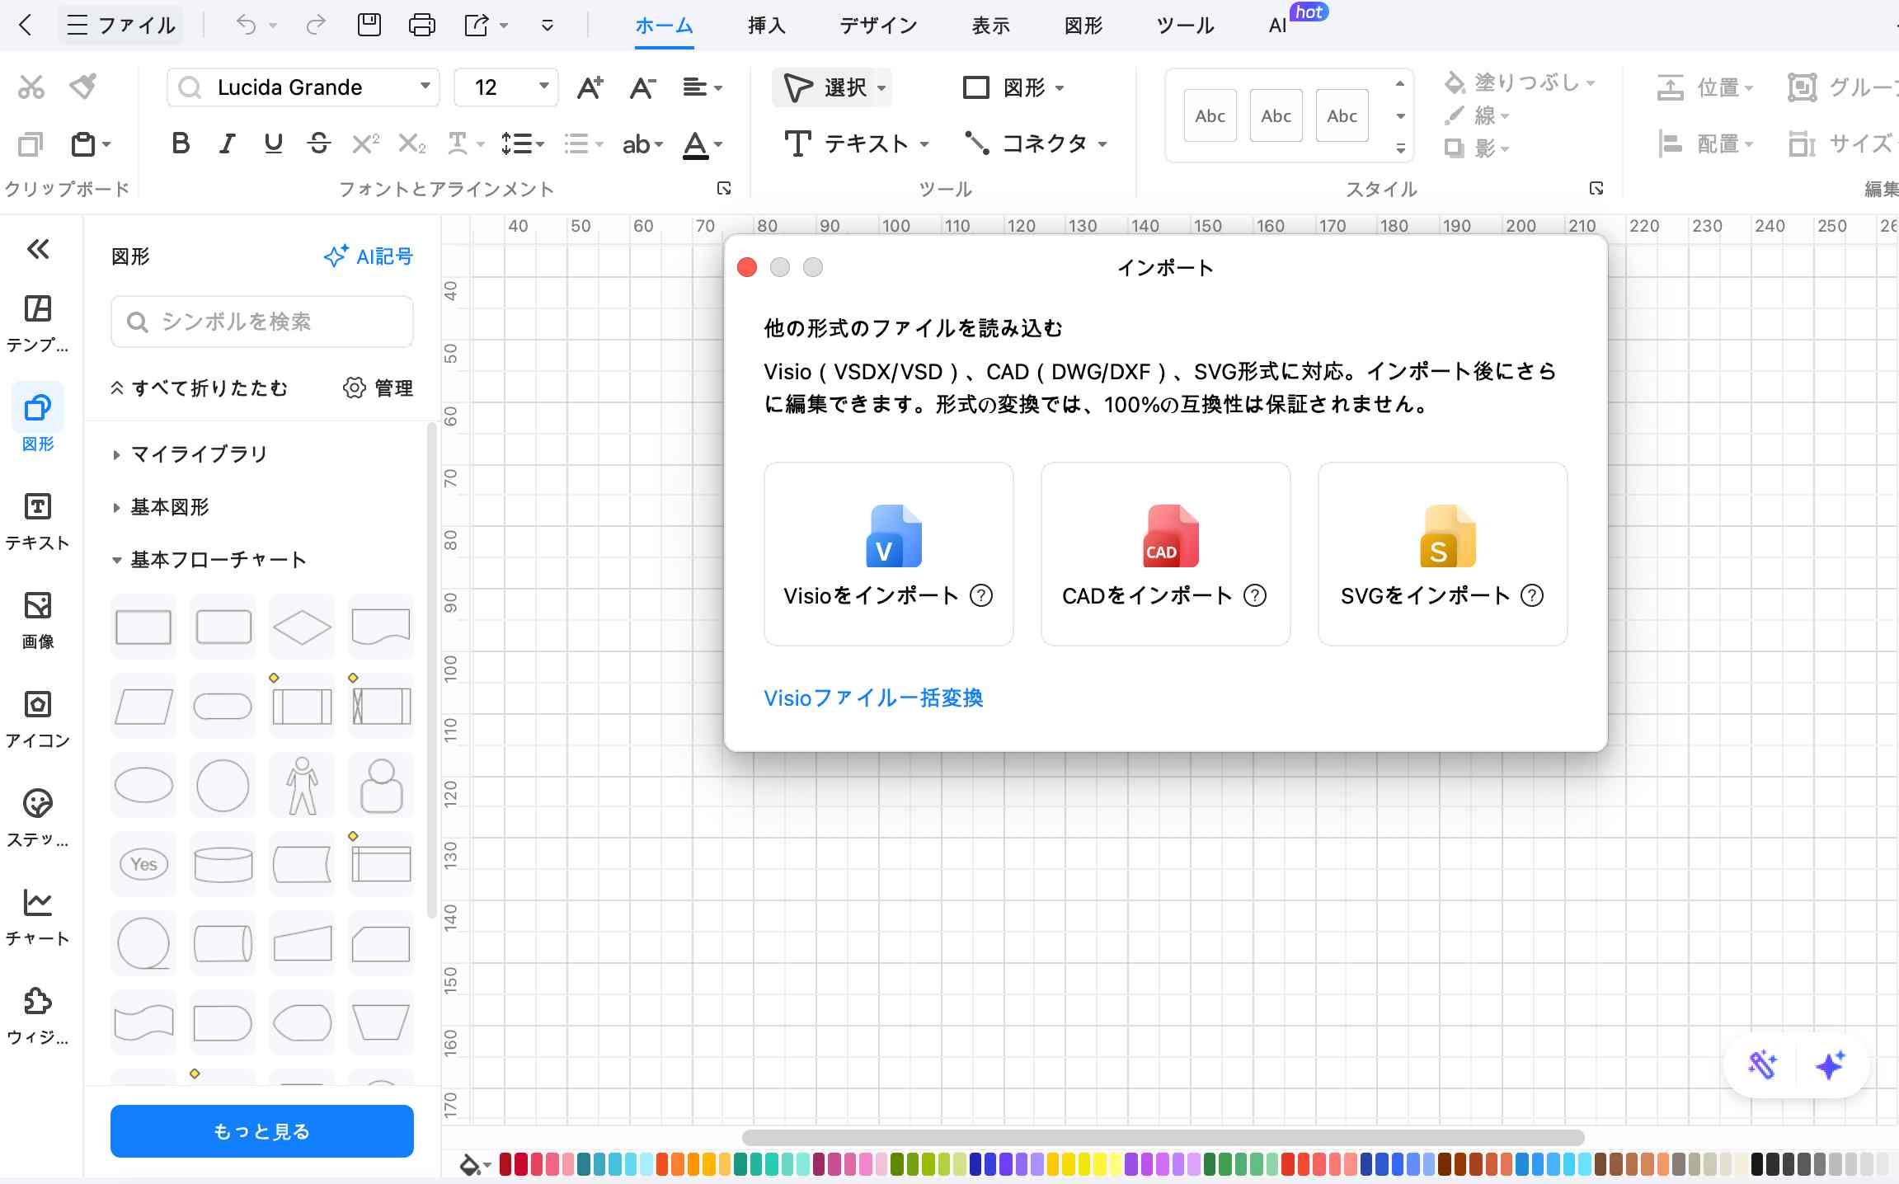Open the チャート chart sidebar panel
Image resolution: width=1899 pixels, height=1184 pixels.
(38, 917)
